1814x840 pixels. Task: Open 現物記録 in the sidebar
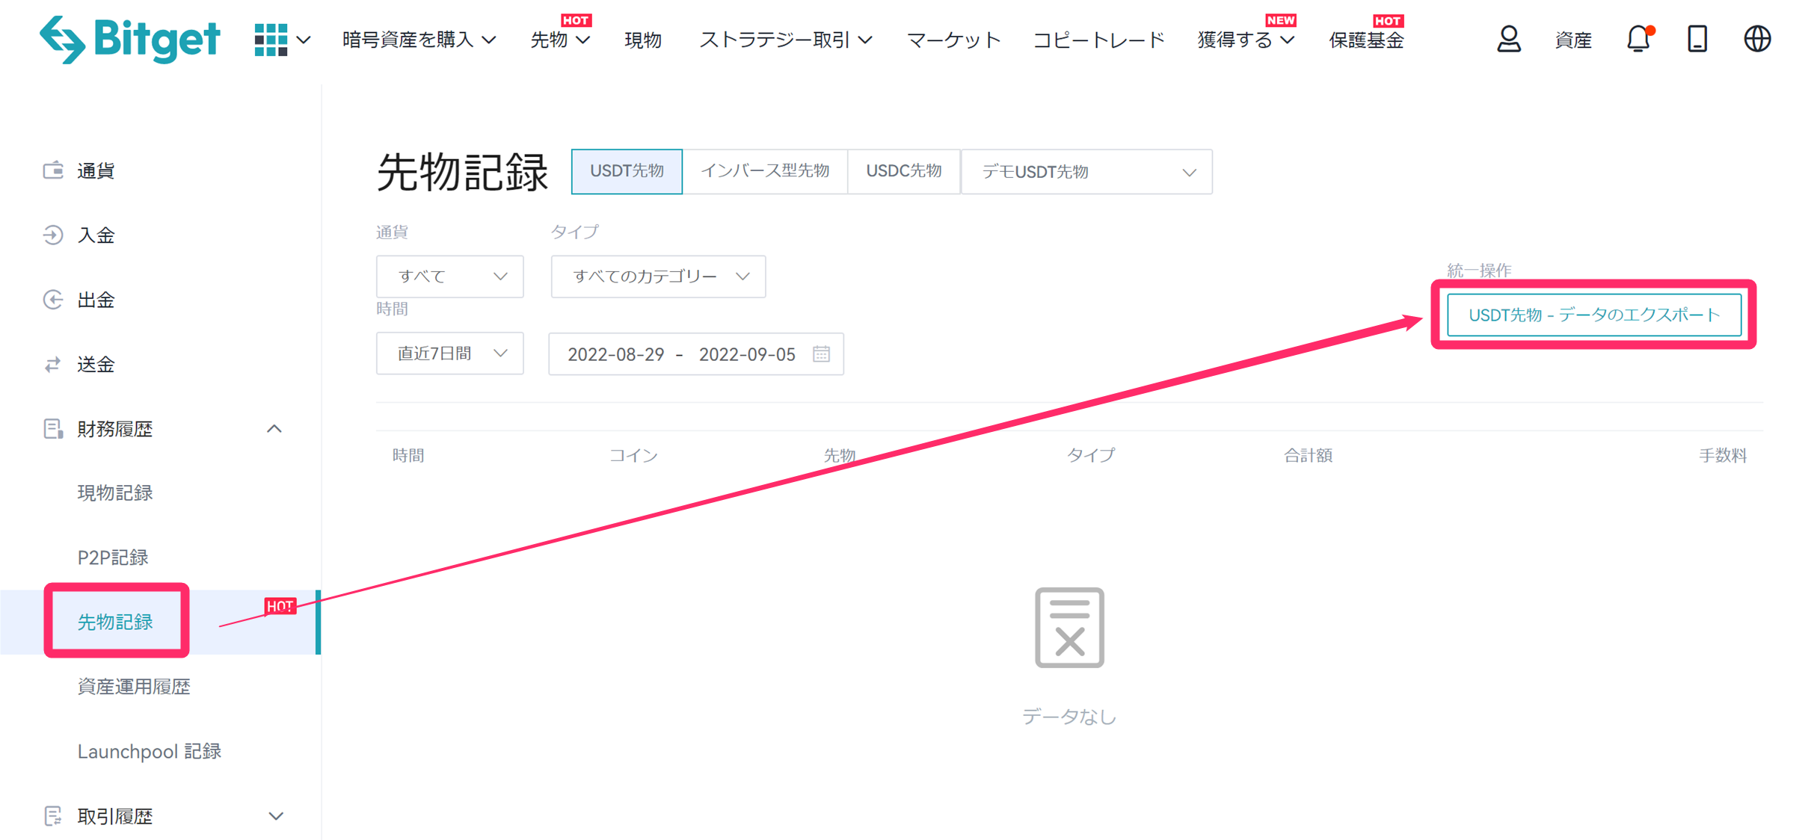pos(115,493)
